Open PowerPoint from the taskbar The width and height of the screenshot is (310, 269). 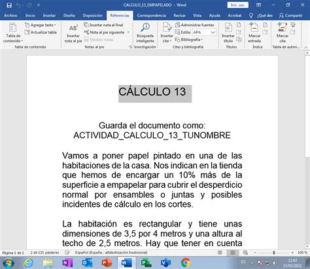107,262
